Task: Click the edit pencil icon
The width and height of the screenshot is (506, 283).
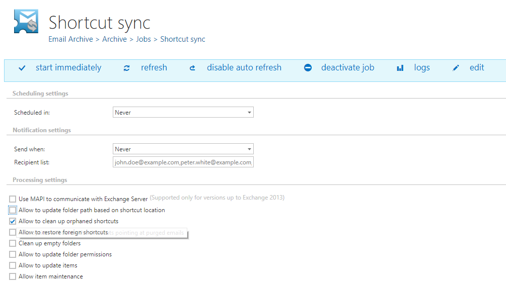Action: [456, 68]
